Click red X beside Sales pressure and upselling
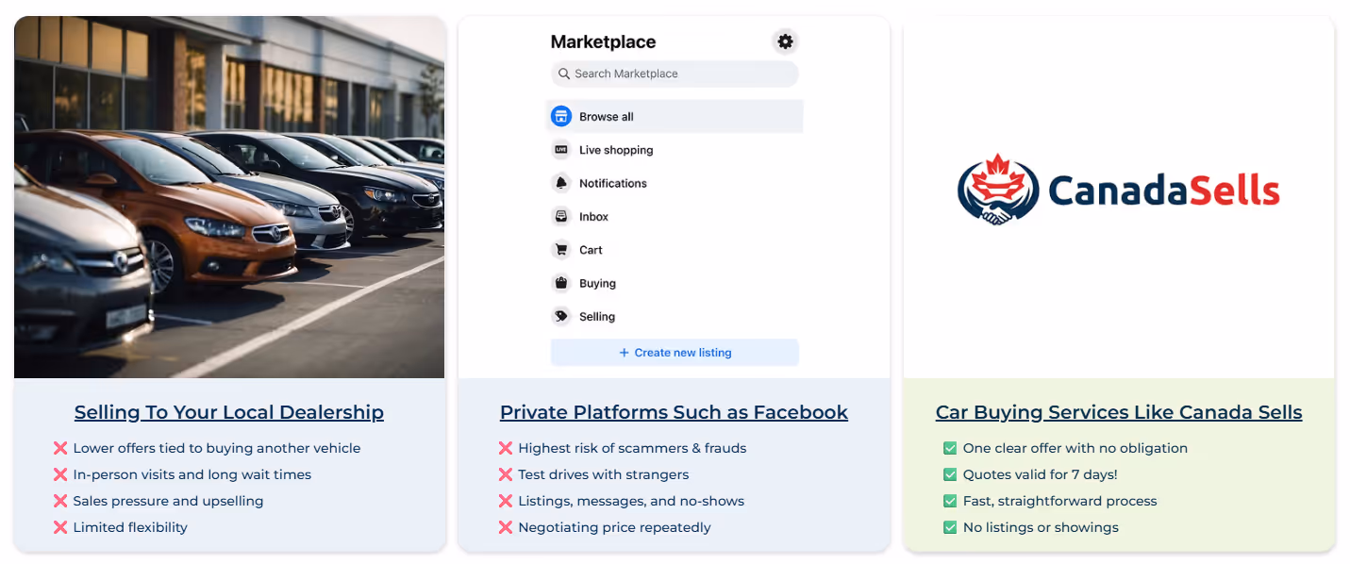The image size is (1350, 564). [60, 501]
